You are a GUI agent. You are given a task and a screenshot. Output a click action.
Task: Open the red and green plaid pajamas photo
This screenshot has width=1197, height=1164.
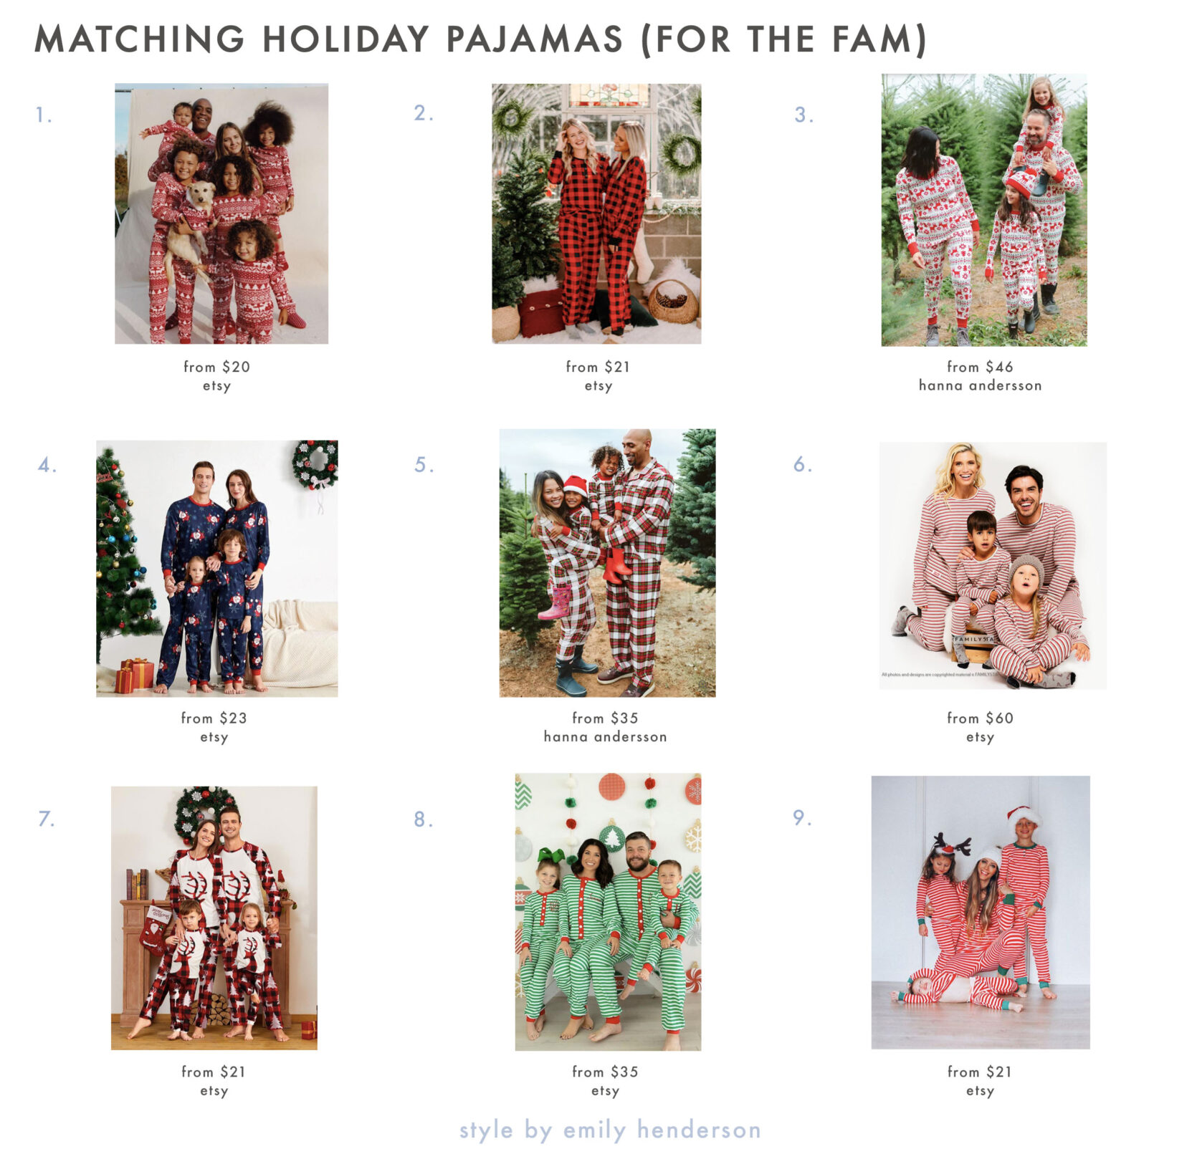607,563
